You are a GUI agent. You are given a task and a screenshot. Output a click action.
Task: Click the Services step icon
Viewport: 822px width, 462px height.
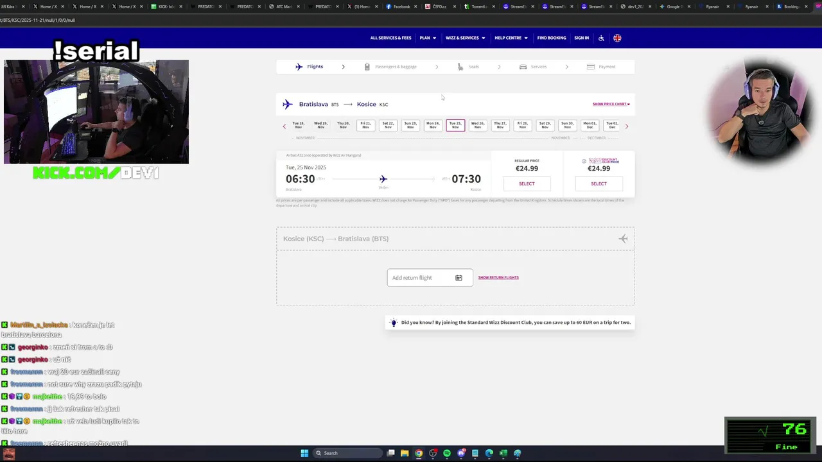pos(523,67)
